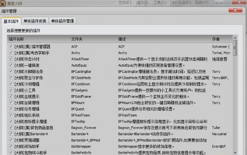This screenshot has width=247, height=155.
Task: Click the BFGoldFrame folder cell
Action: coord(81,96)
